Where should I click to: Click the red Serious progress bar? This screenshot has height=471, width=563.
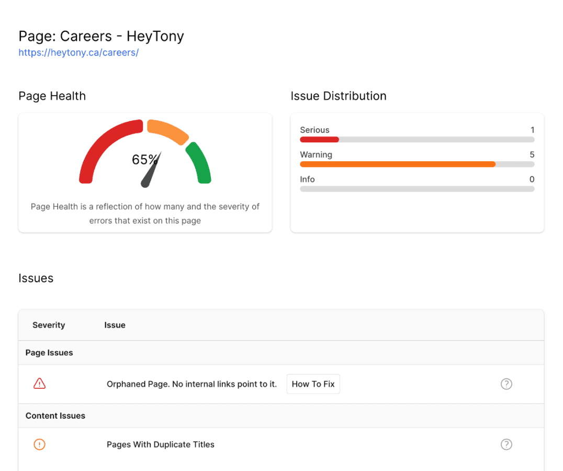(x=319, y=140)
